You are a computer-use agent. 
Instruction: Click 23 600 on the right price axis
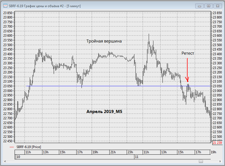click(x=217, y=36)
